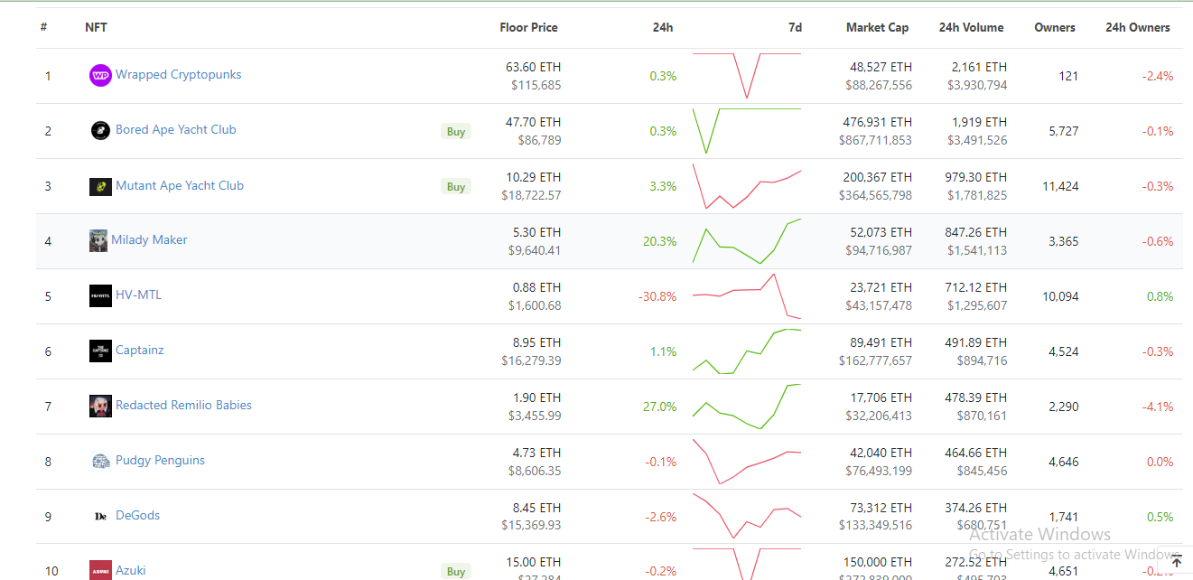The height and width of the screenshot is (580, 1193).
Task: Open the Milady Maker avatar icon
Action: click(100, 240)
